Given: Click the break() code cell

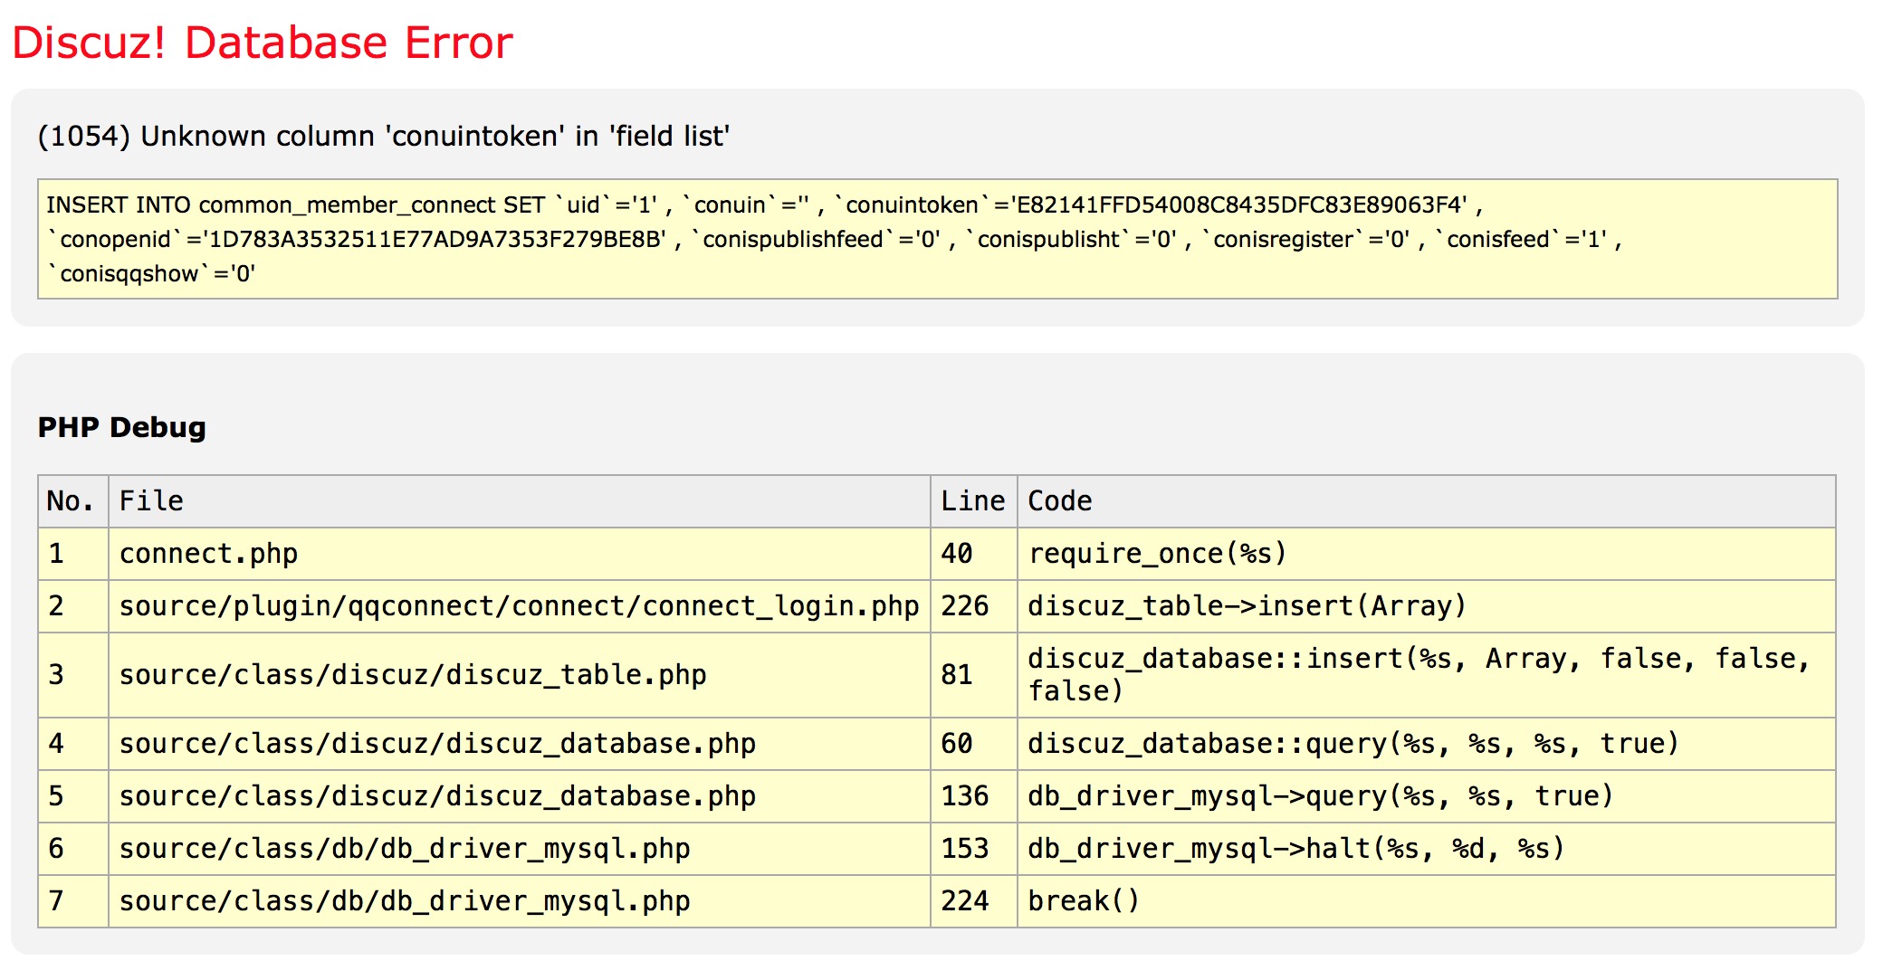Looking at the screenshot, I should pos(1084,901).
